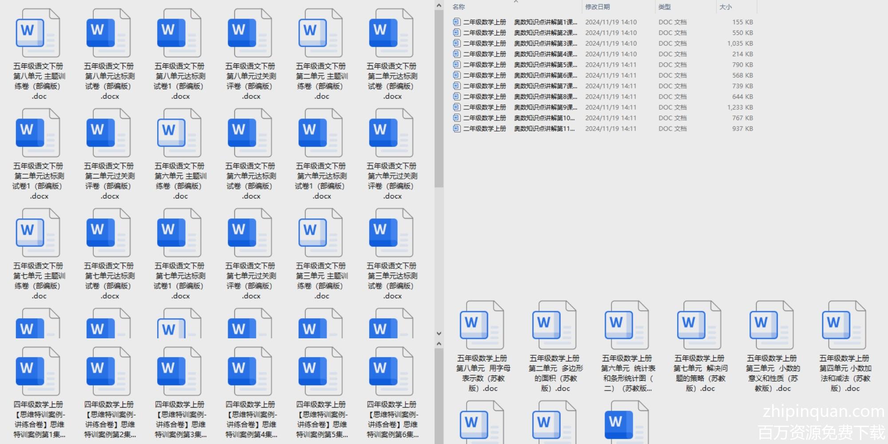Click the sort direction chevron above the name column

[516, 2]
